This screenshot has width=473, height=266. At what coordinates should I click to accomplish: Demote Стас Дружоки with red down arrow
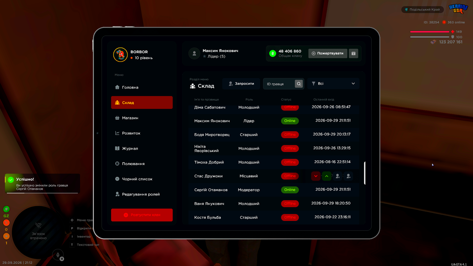point(316,176)
